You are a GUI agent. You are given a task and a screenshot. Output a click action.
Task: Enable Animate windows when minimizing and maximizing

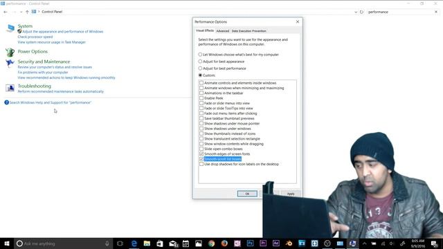point(201,88)
